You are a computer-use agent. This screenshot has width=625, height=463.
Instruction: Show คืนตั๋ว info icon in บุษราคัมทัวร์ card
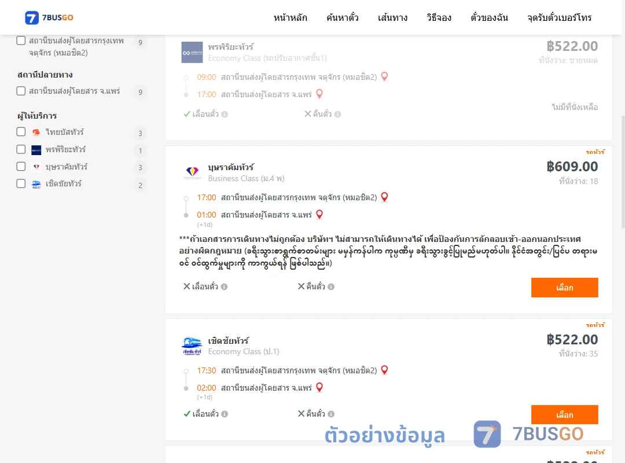(x=331, y=286)
